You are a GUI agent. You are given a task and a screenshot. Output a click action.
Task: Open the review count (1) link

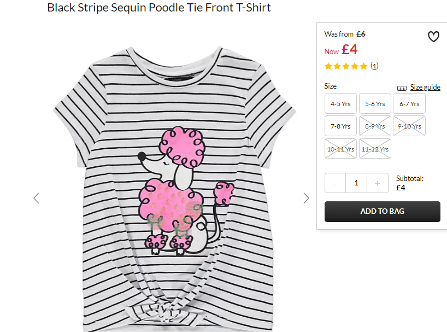374,66
